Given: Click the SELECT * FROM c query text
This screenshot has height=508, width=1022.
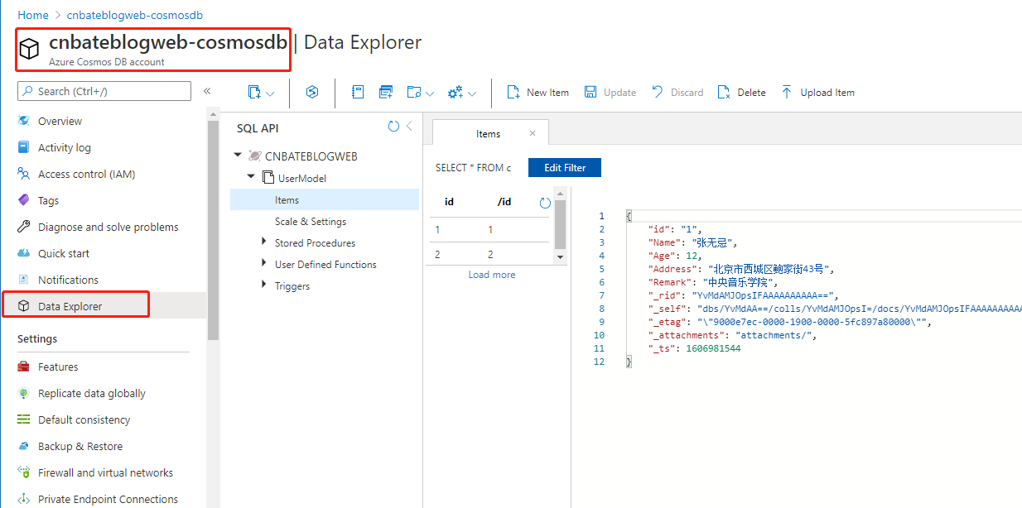Looking at the screenshot, I should [x=474, y=168].
